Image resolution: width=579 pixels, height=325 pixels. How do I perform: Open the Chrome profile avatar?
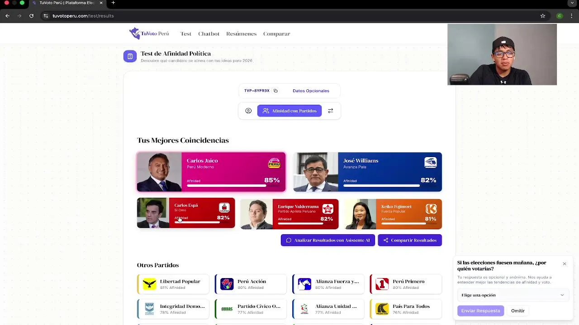pyautogui.click(x=560, y=16)
